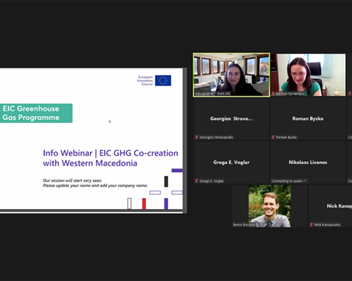Viewport: 352px width, 281px height.
Task: Click muted mic icon next to Nick Kanopoulos
Action: (312, 225)
